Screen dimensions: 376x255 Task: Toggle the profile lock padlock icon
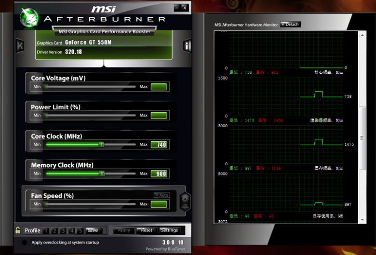[x=18, y=230]
